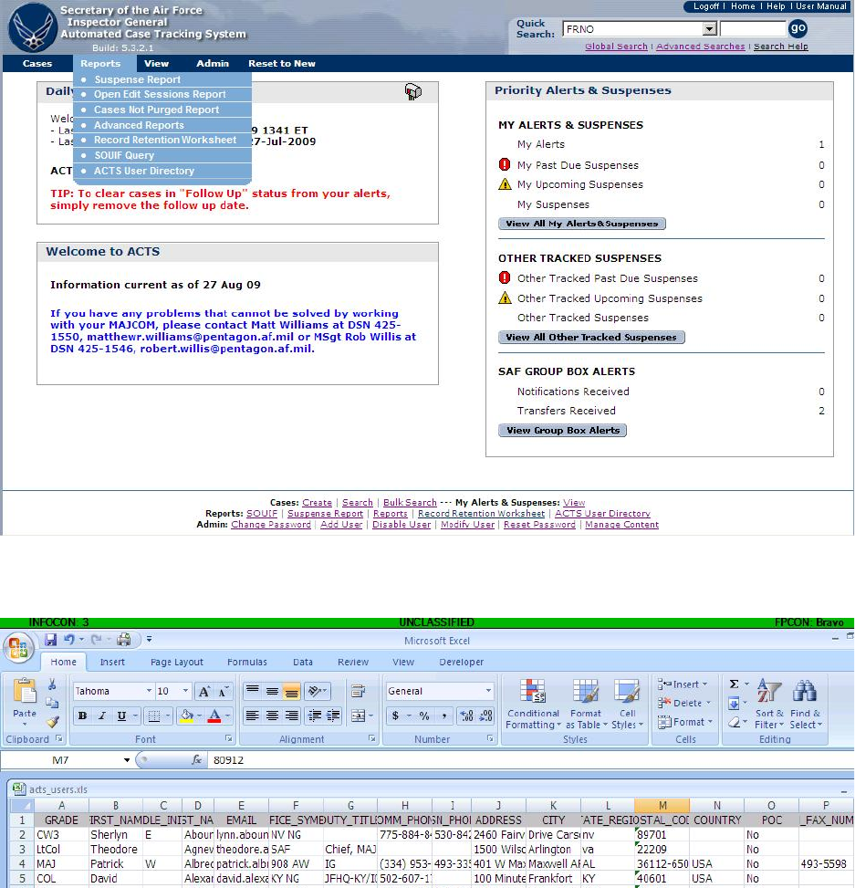Toggle Align Text Right

[292, 716]
